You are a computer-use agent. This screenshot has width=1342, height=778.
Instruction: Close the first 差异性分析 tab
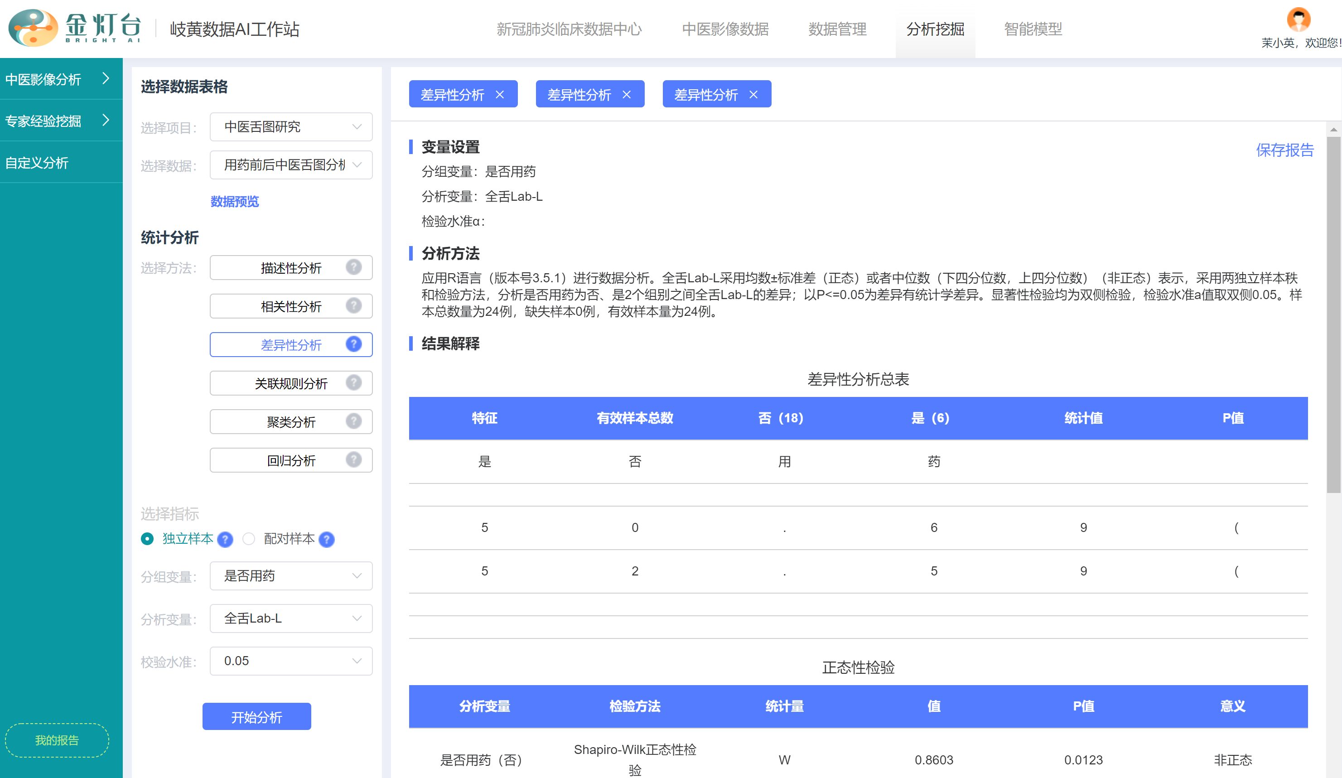[x=500, y=95]
